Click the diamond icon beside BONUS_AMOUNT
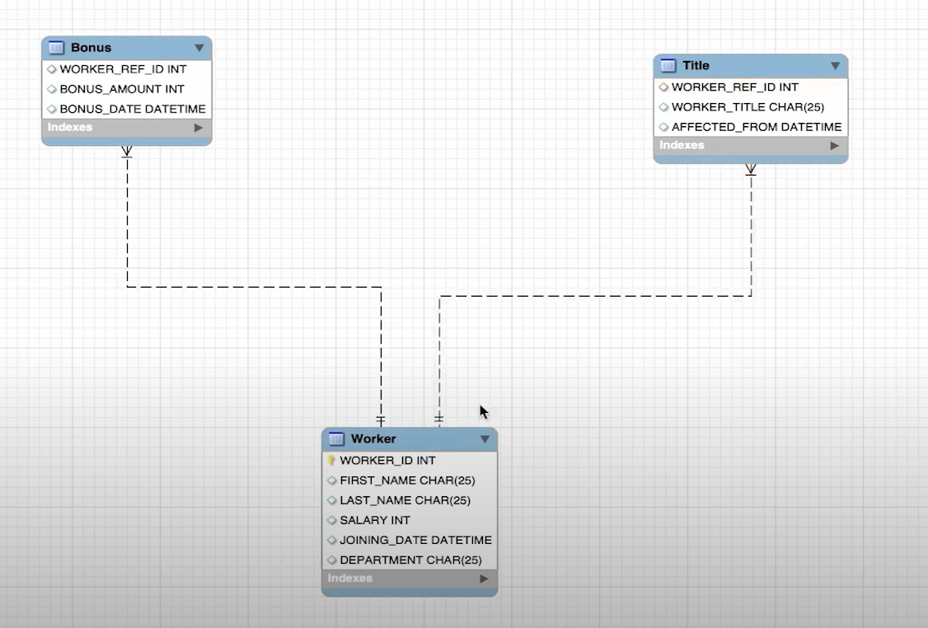The image size is (928, 628). 51,89
